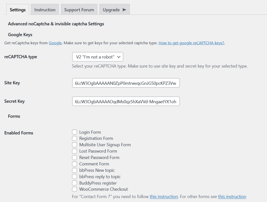Screen dimensions: 267x202
Task: Open the Google link for reCaptcha keys
Action: tap(55, 43)
